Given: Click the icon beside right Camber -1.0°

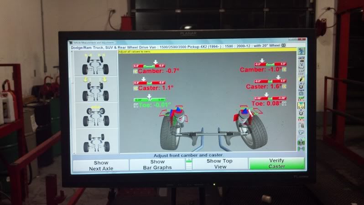Looking at the screenshot, I should pyautogui.click(x=284, y=69).
